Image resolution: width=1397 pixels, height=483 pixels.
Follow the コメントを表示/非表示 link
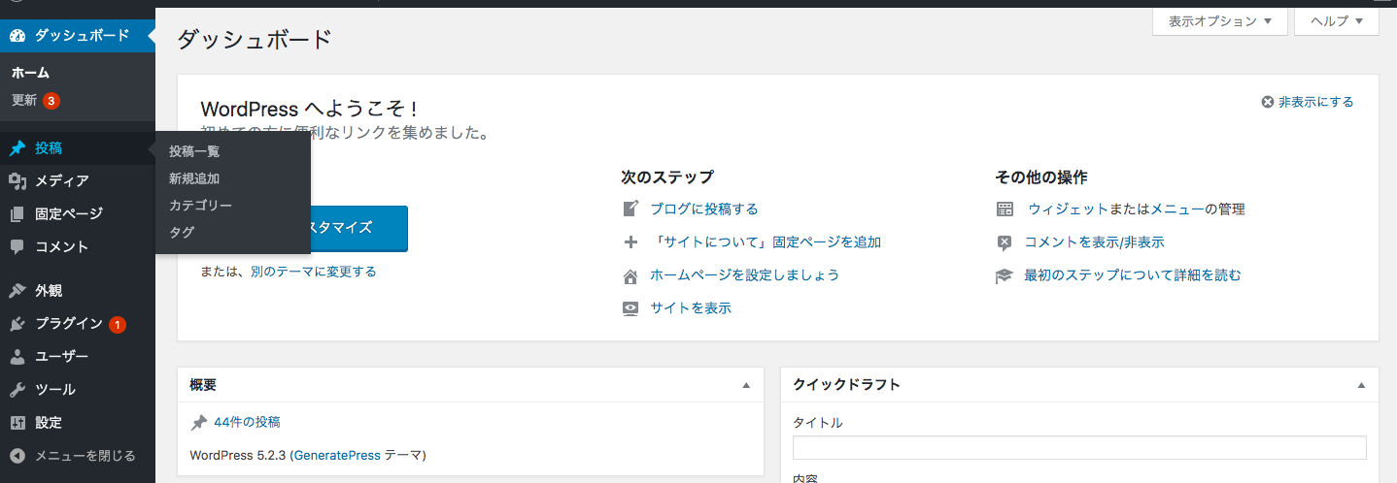1095,242
